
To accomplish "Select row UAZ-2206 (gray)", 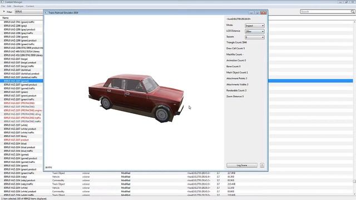I will (x=15, y=26).
